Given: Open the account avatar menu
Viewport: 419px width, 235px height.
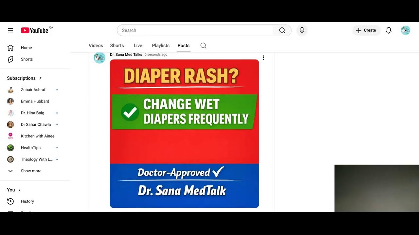Looking at the screenshot, I should tap(405, 30).
